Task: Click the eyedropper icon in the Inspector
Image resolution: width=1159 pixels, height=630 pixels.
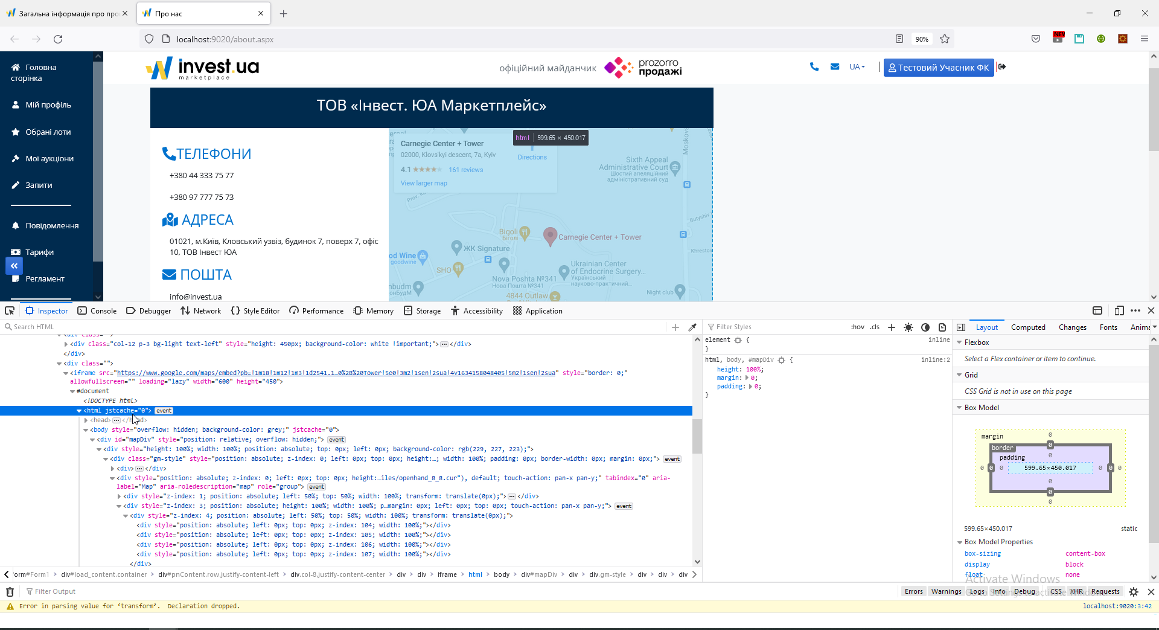Action: tap(692, 327)
